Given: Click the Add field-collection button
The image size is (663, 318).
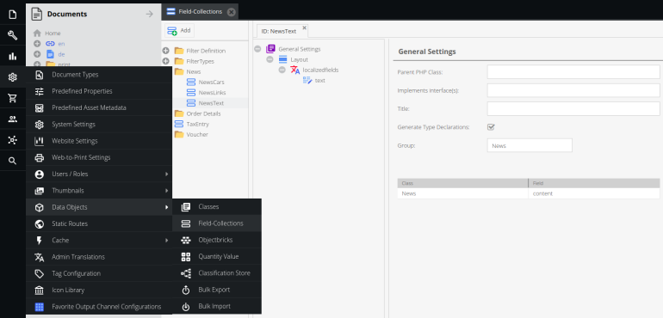Looking at the screenshot, I should (x=179, y=30).
